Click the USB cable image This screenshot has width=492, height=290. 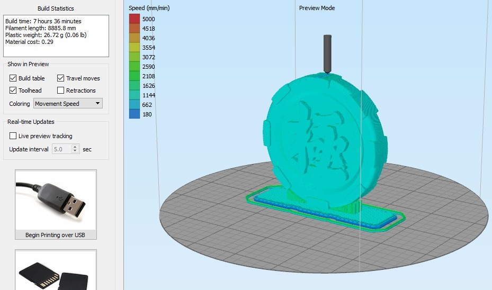pos(56,201)
